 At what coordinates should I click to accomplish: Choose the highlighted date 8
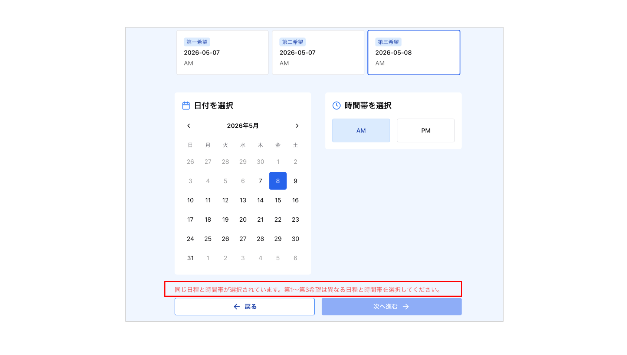[278, 181]
